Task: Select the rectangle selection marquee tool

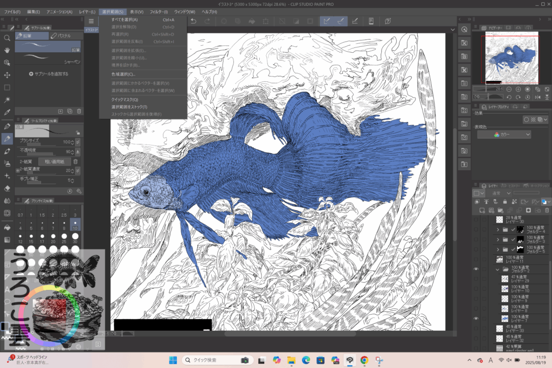Action: [x=7, y=87]
